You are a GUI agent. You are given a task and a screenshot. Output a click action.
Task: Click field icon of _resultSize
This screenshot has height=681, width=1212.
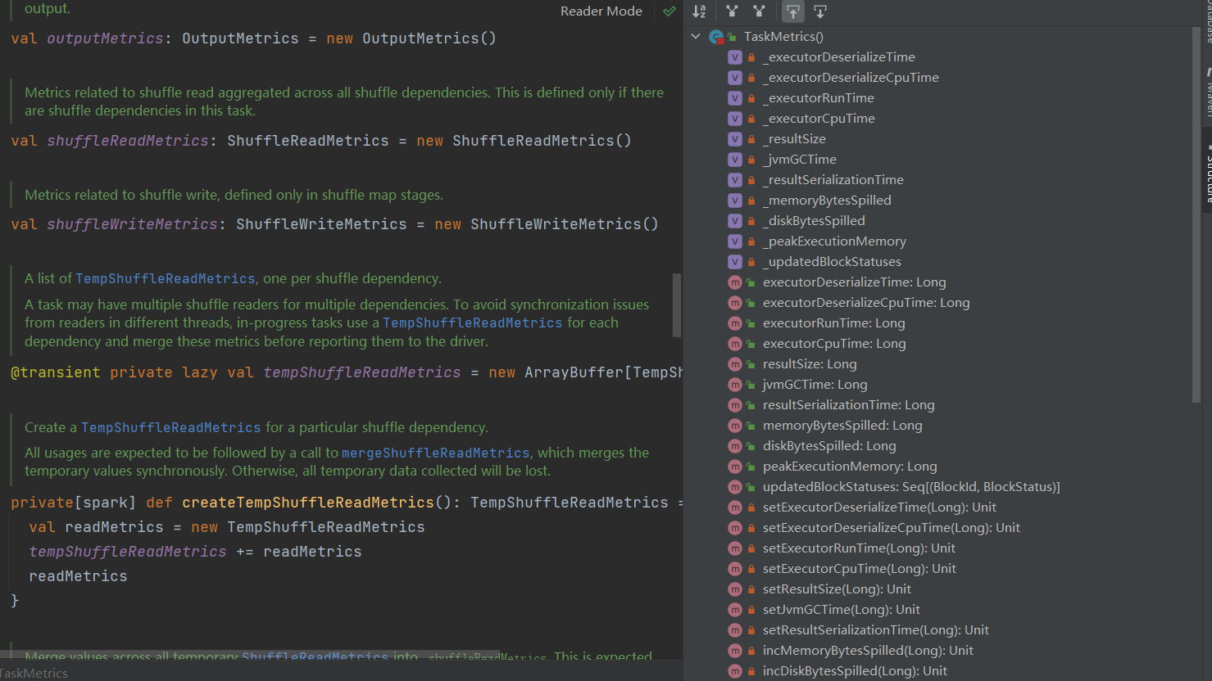(735, 139)
